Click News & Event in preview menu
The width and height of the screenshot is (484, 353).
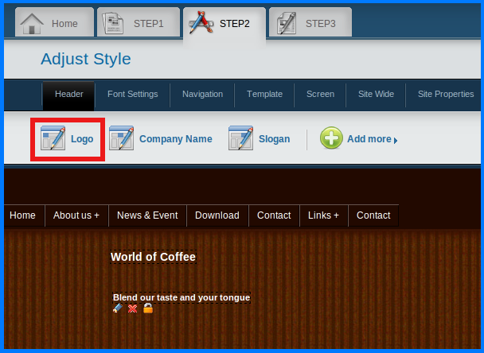click(147, 215)
